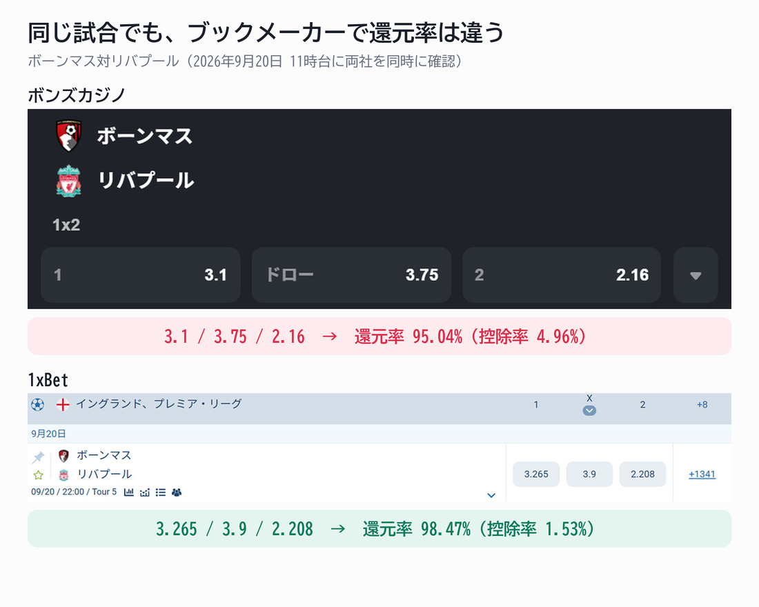Pick the 3.9 draw odds in 1xBet
This screenshot has height=607, width=759.
[x=589, y=474]
